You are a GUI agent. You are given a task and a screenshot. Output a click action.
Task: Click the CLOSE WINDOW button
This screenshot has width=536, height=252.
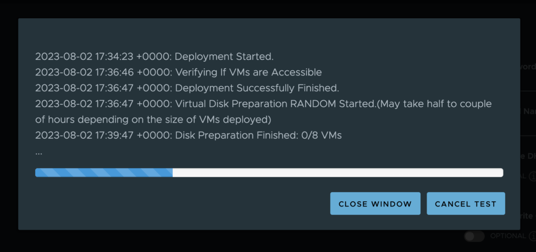click(x=375, y=204)
